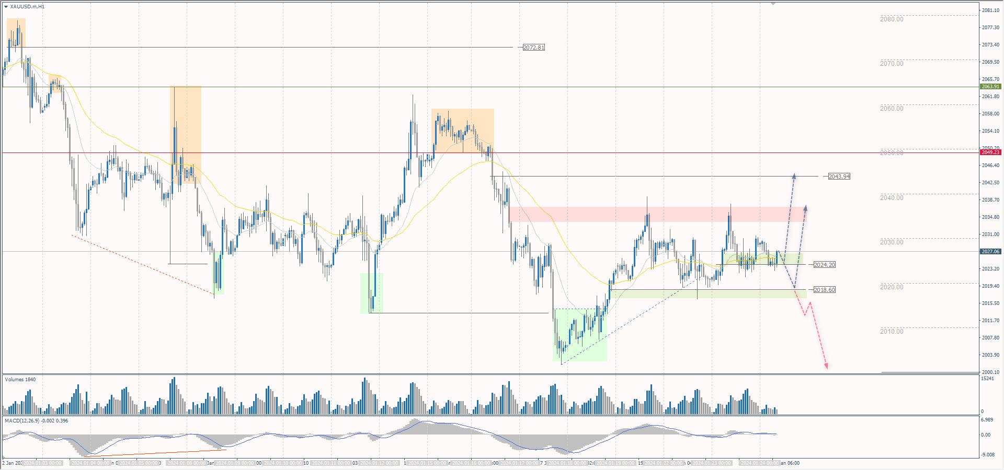Click the 2024.01.24 00:00 time label
The width and height of the screenshot is (1004, 470).
(x=760, y=463)
